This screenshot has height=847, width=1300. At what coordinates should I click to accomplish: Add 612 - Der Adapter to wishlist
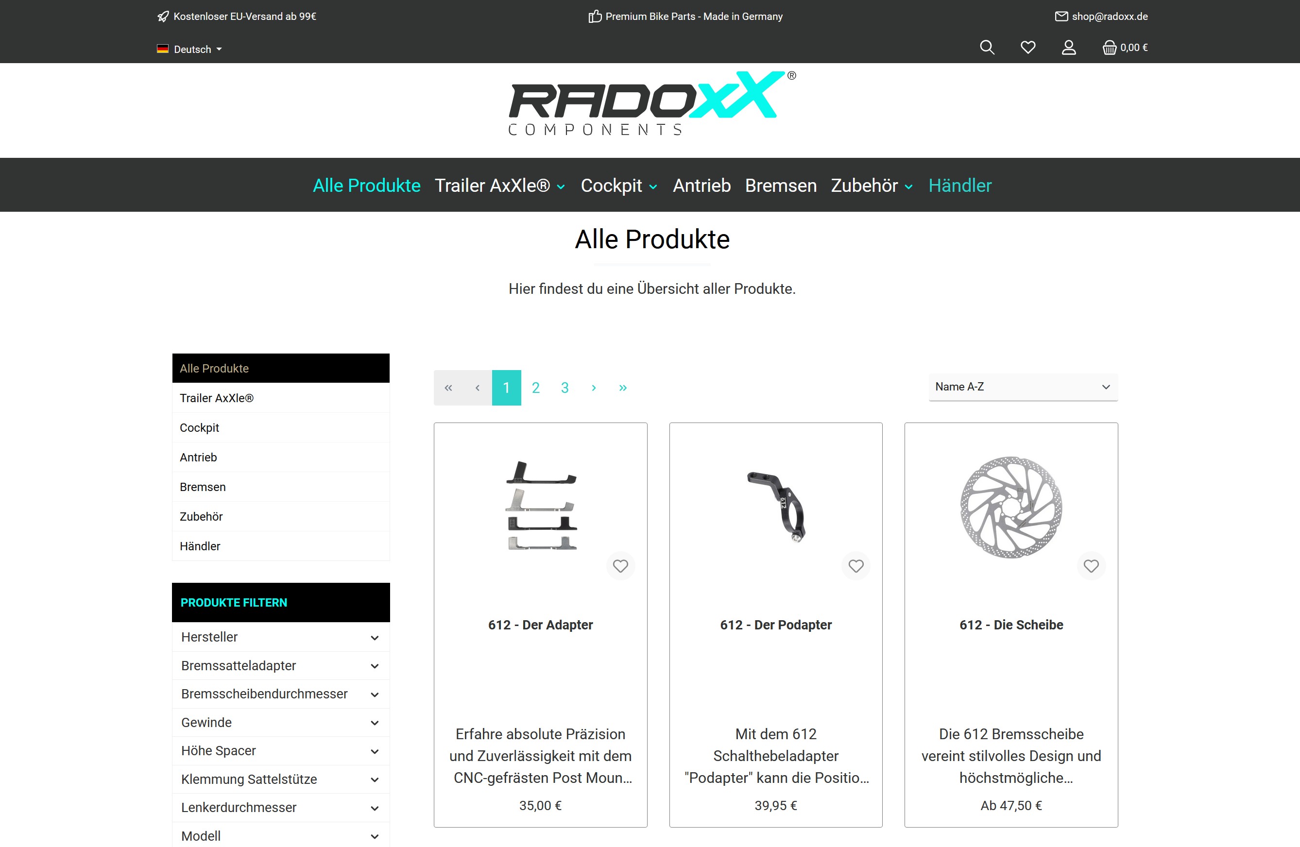click(x=620, y=566)
